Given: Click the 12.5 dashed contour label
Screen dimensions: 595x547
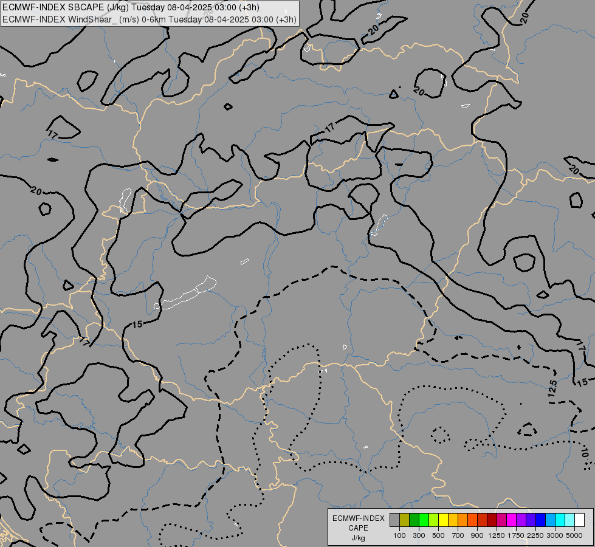Looking at the screenshot, I should [x=553, y=388].
